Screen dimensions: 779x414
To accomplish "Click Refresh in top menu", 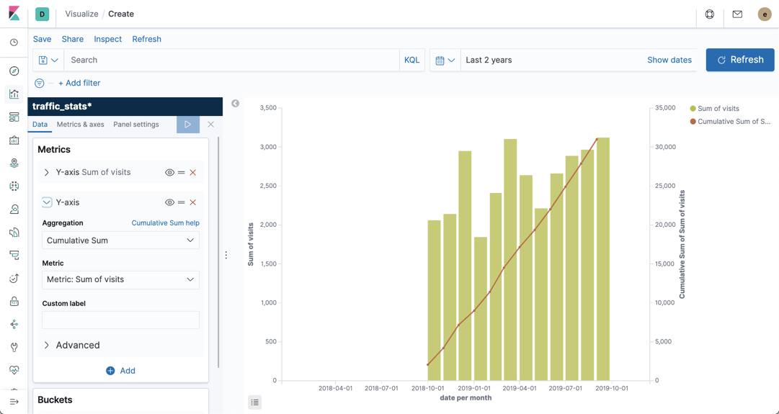I will (146, 39).
